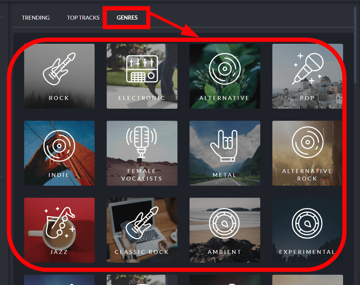Click the ALTERNATIVE label under the fern tile
The width and height of the screenshot is (360, 285).
tap(224, 98)
